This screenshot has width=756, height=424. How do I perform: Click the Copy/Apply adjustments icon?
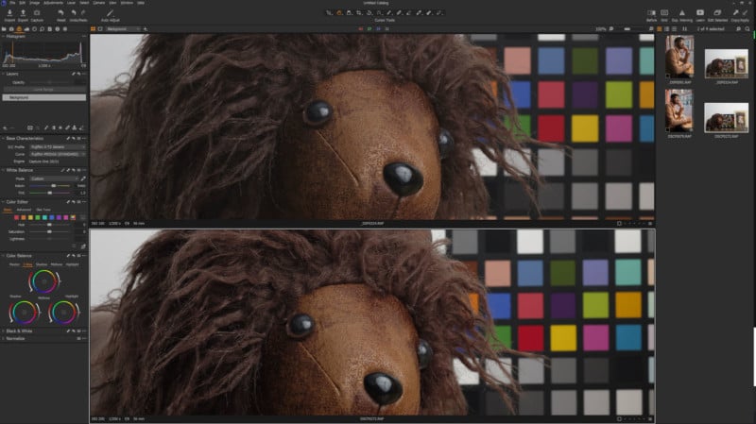(x=740, y=13)
